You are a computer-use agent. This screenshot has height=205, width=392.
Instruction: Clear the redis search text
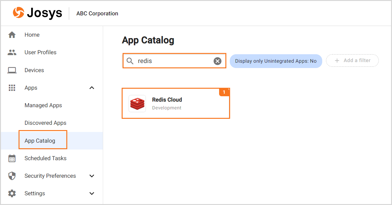pos(218,61)
